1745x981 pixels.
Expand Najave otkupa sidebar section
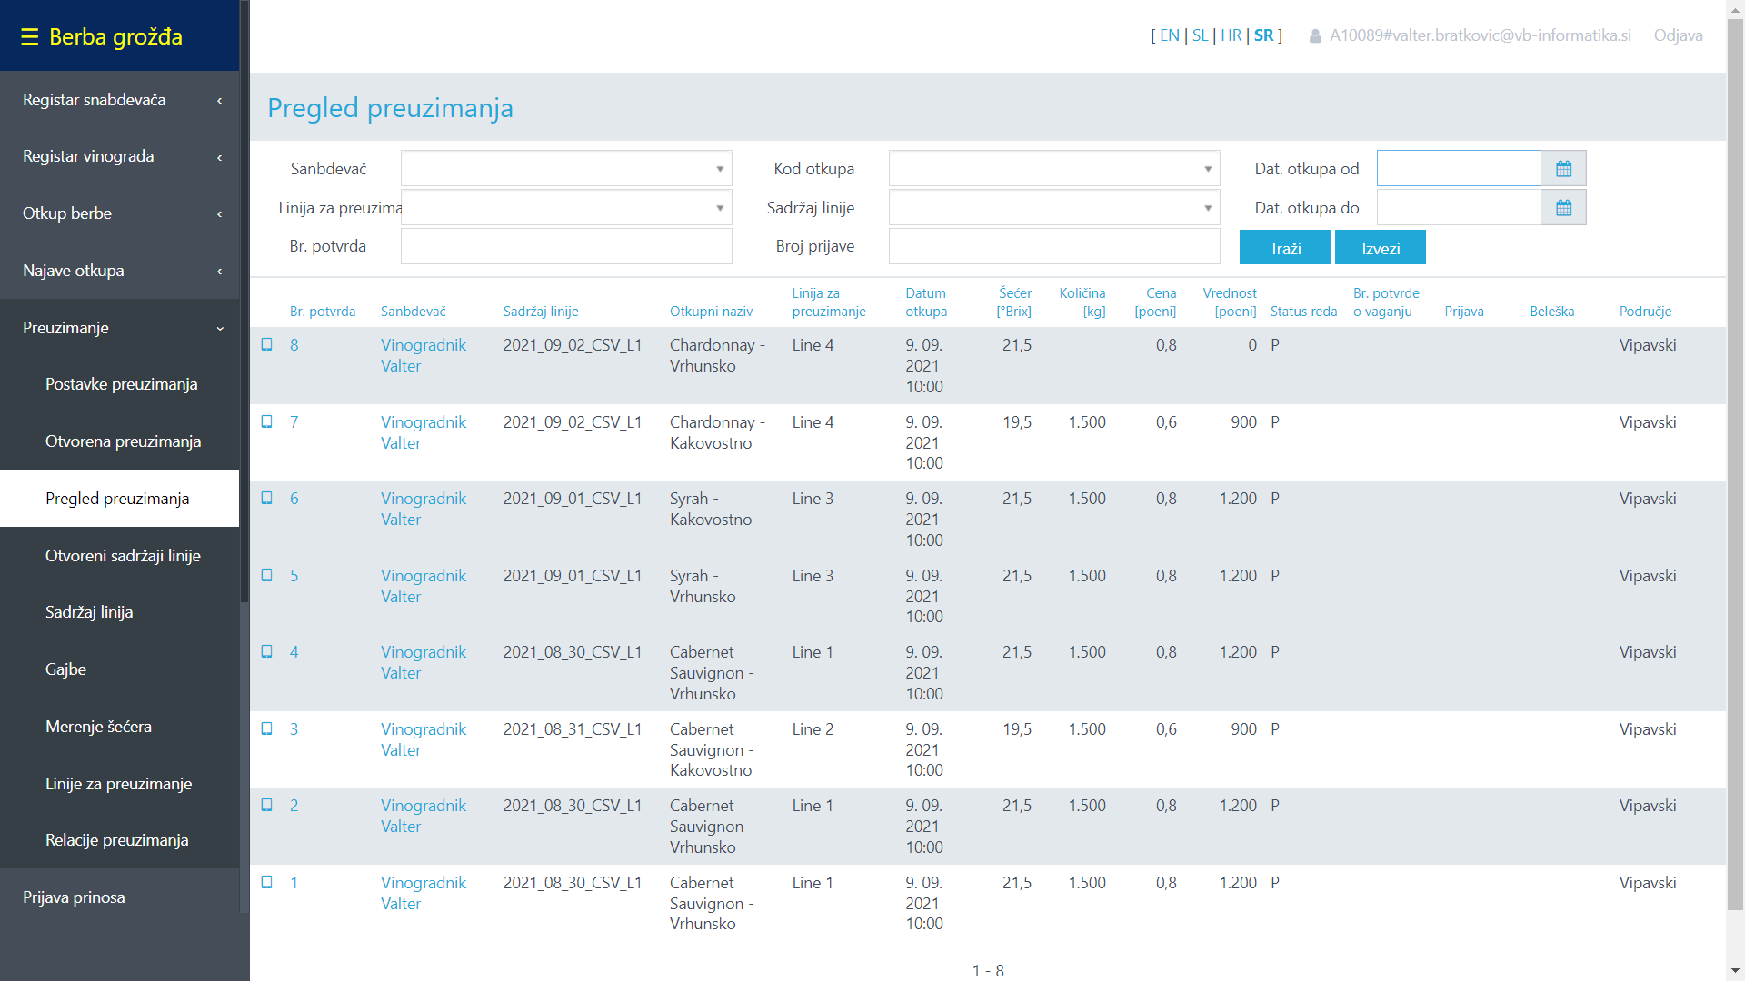click(x=119, y=271)
